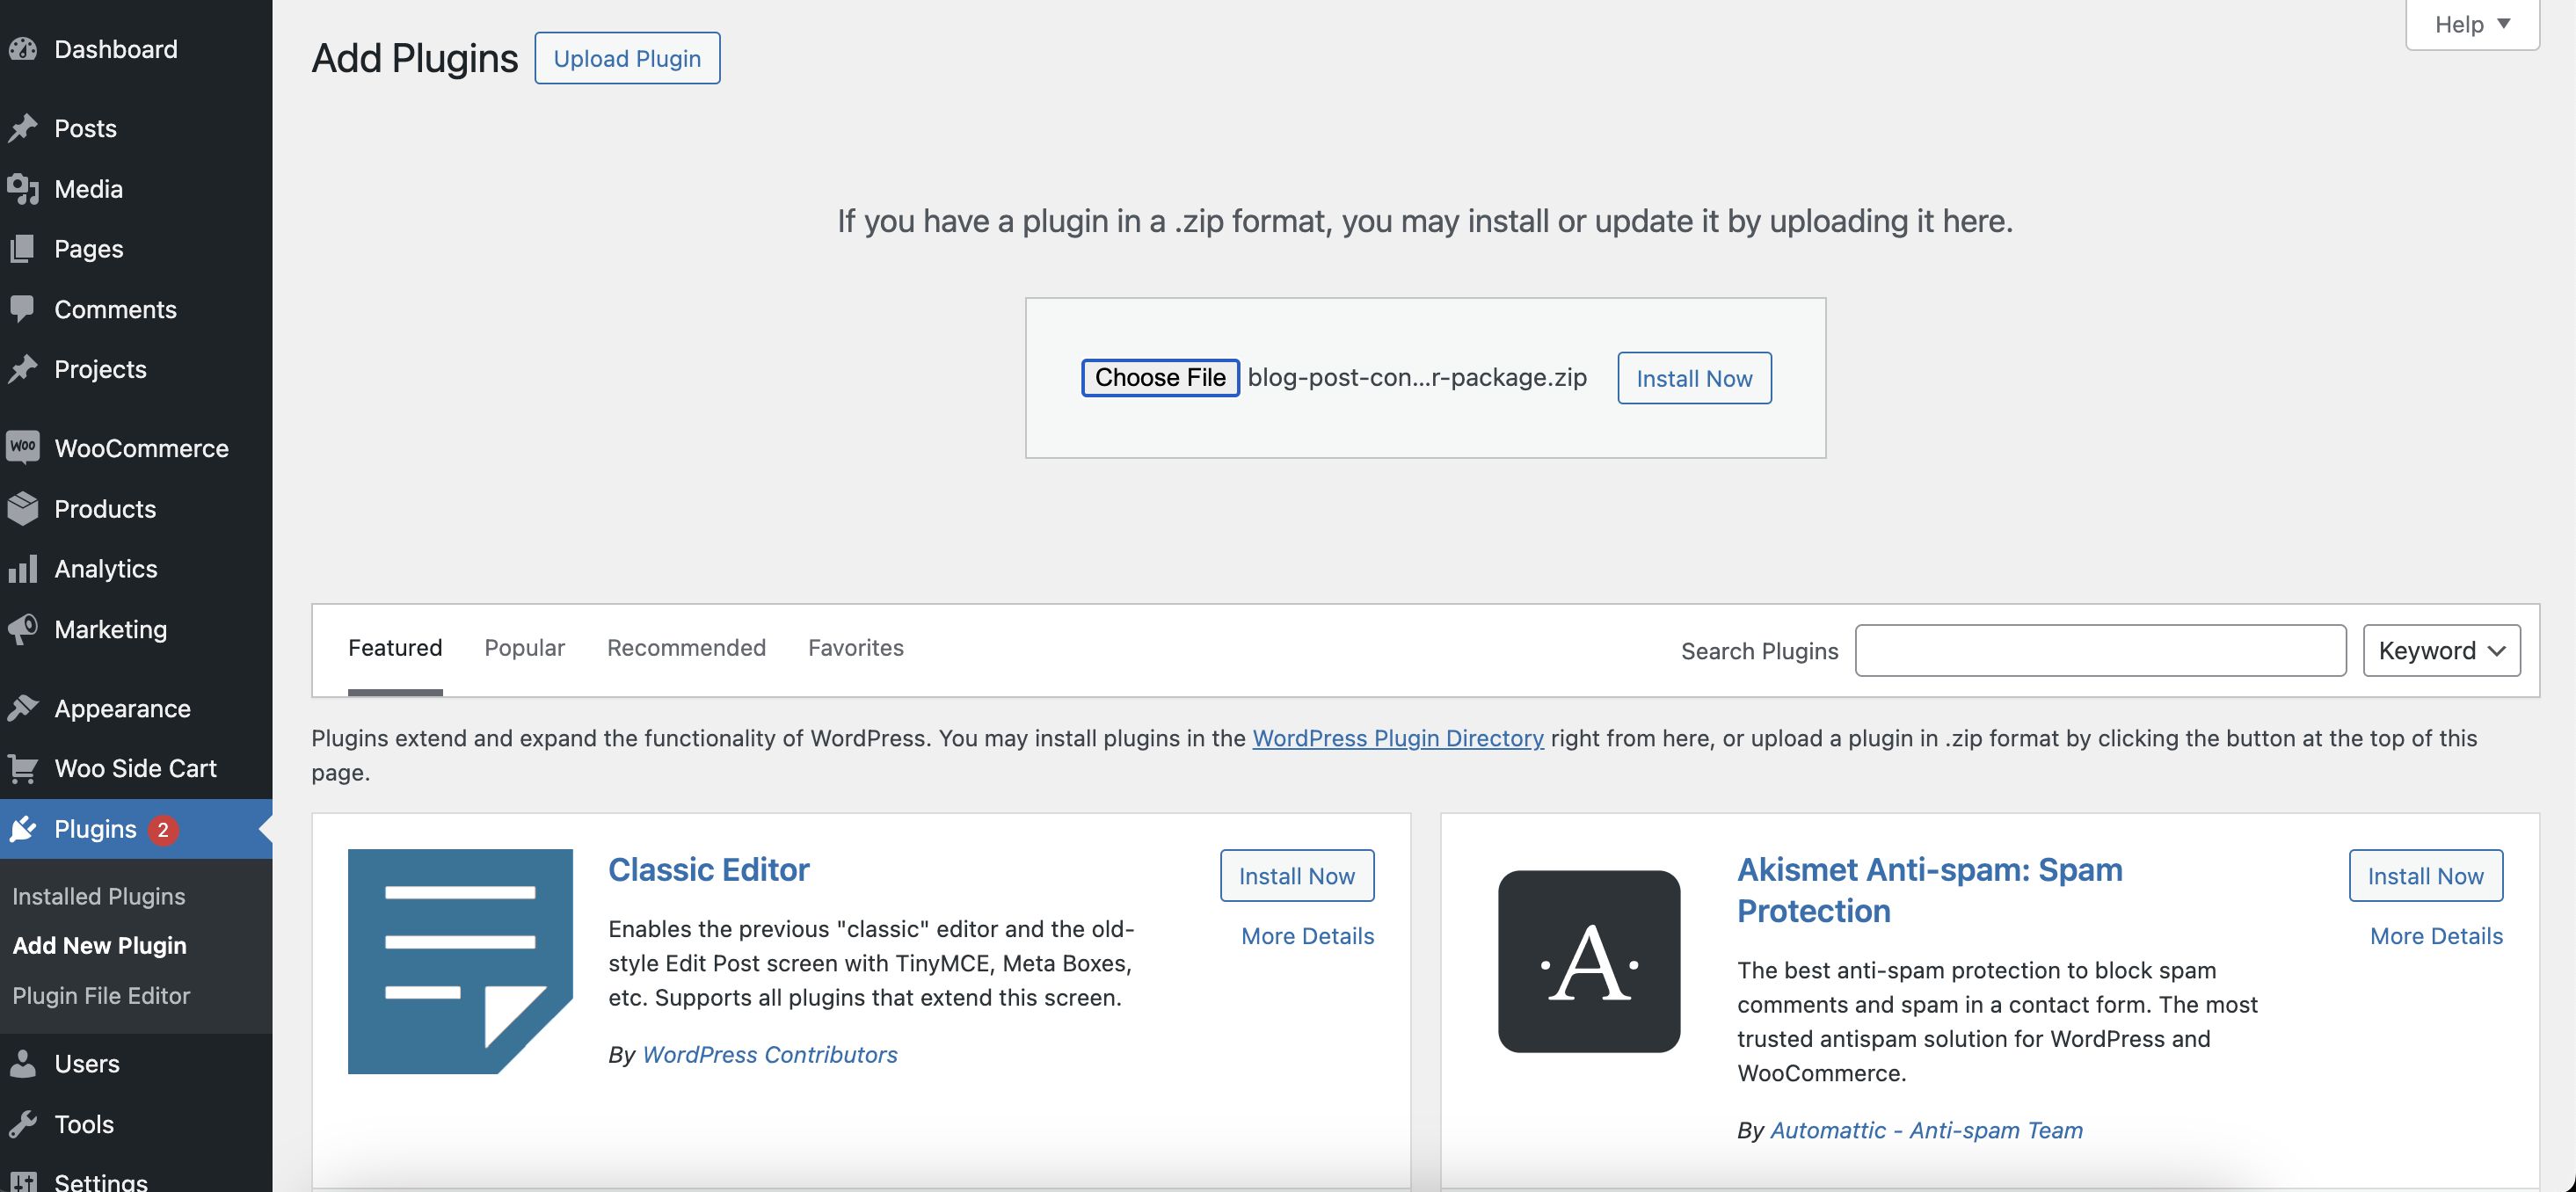Image resolution: width=2576 pixels, height=1192 pixels.
Task: Install the uploaded zip plugin now
Action: pyautogui.click(x=1694, y=378)
